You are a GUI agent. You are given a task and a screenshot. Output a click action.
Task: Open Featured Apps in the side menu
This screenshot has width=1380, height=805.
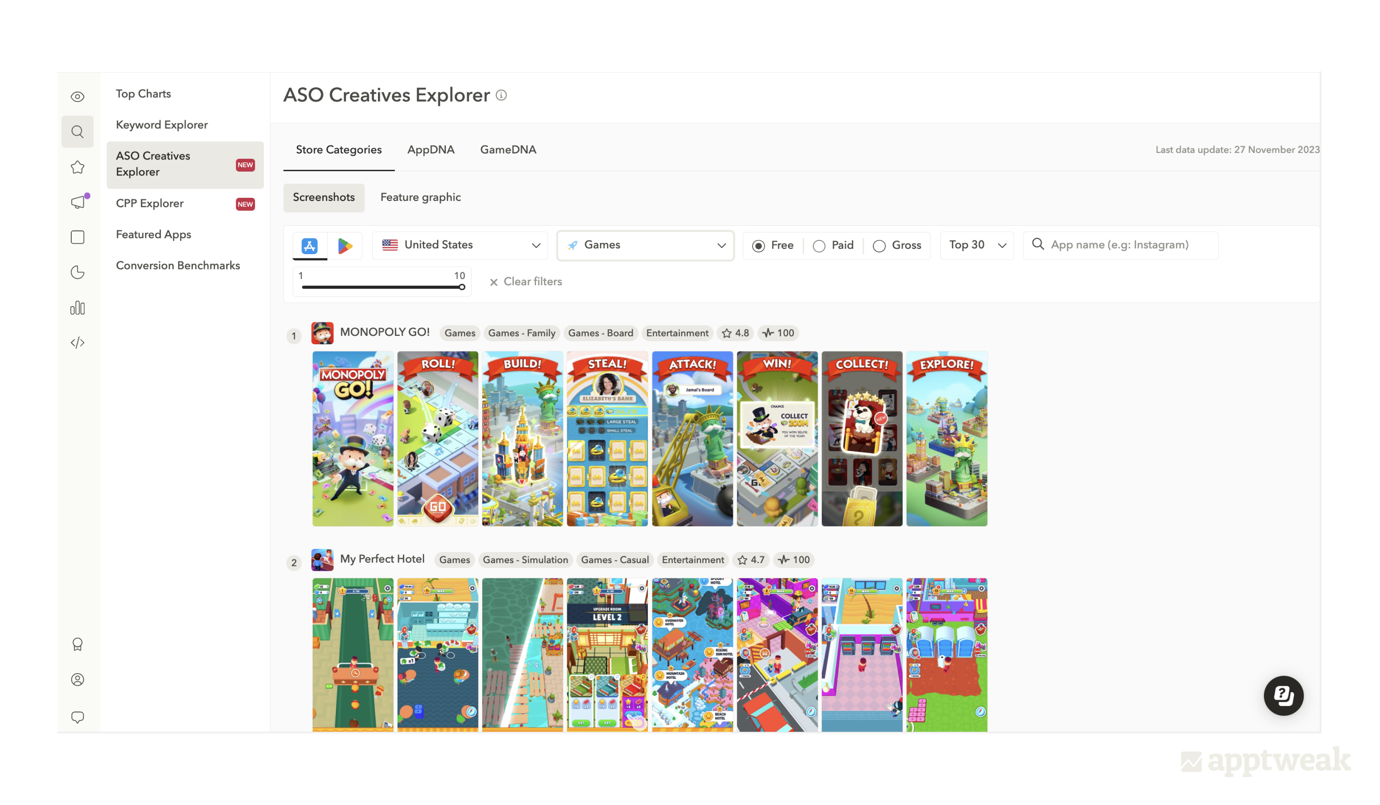click(x=153, y=234)
